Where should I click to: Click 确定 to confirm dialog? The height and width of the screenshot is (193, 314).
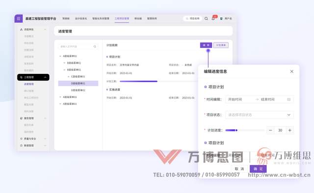click(258, 169)
